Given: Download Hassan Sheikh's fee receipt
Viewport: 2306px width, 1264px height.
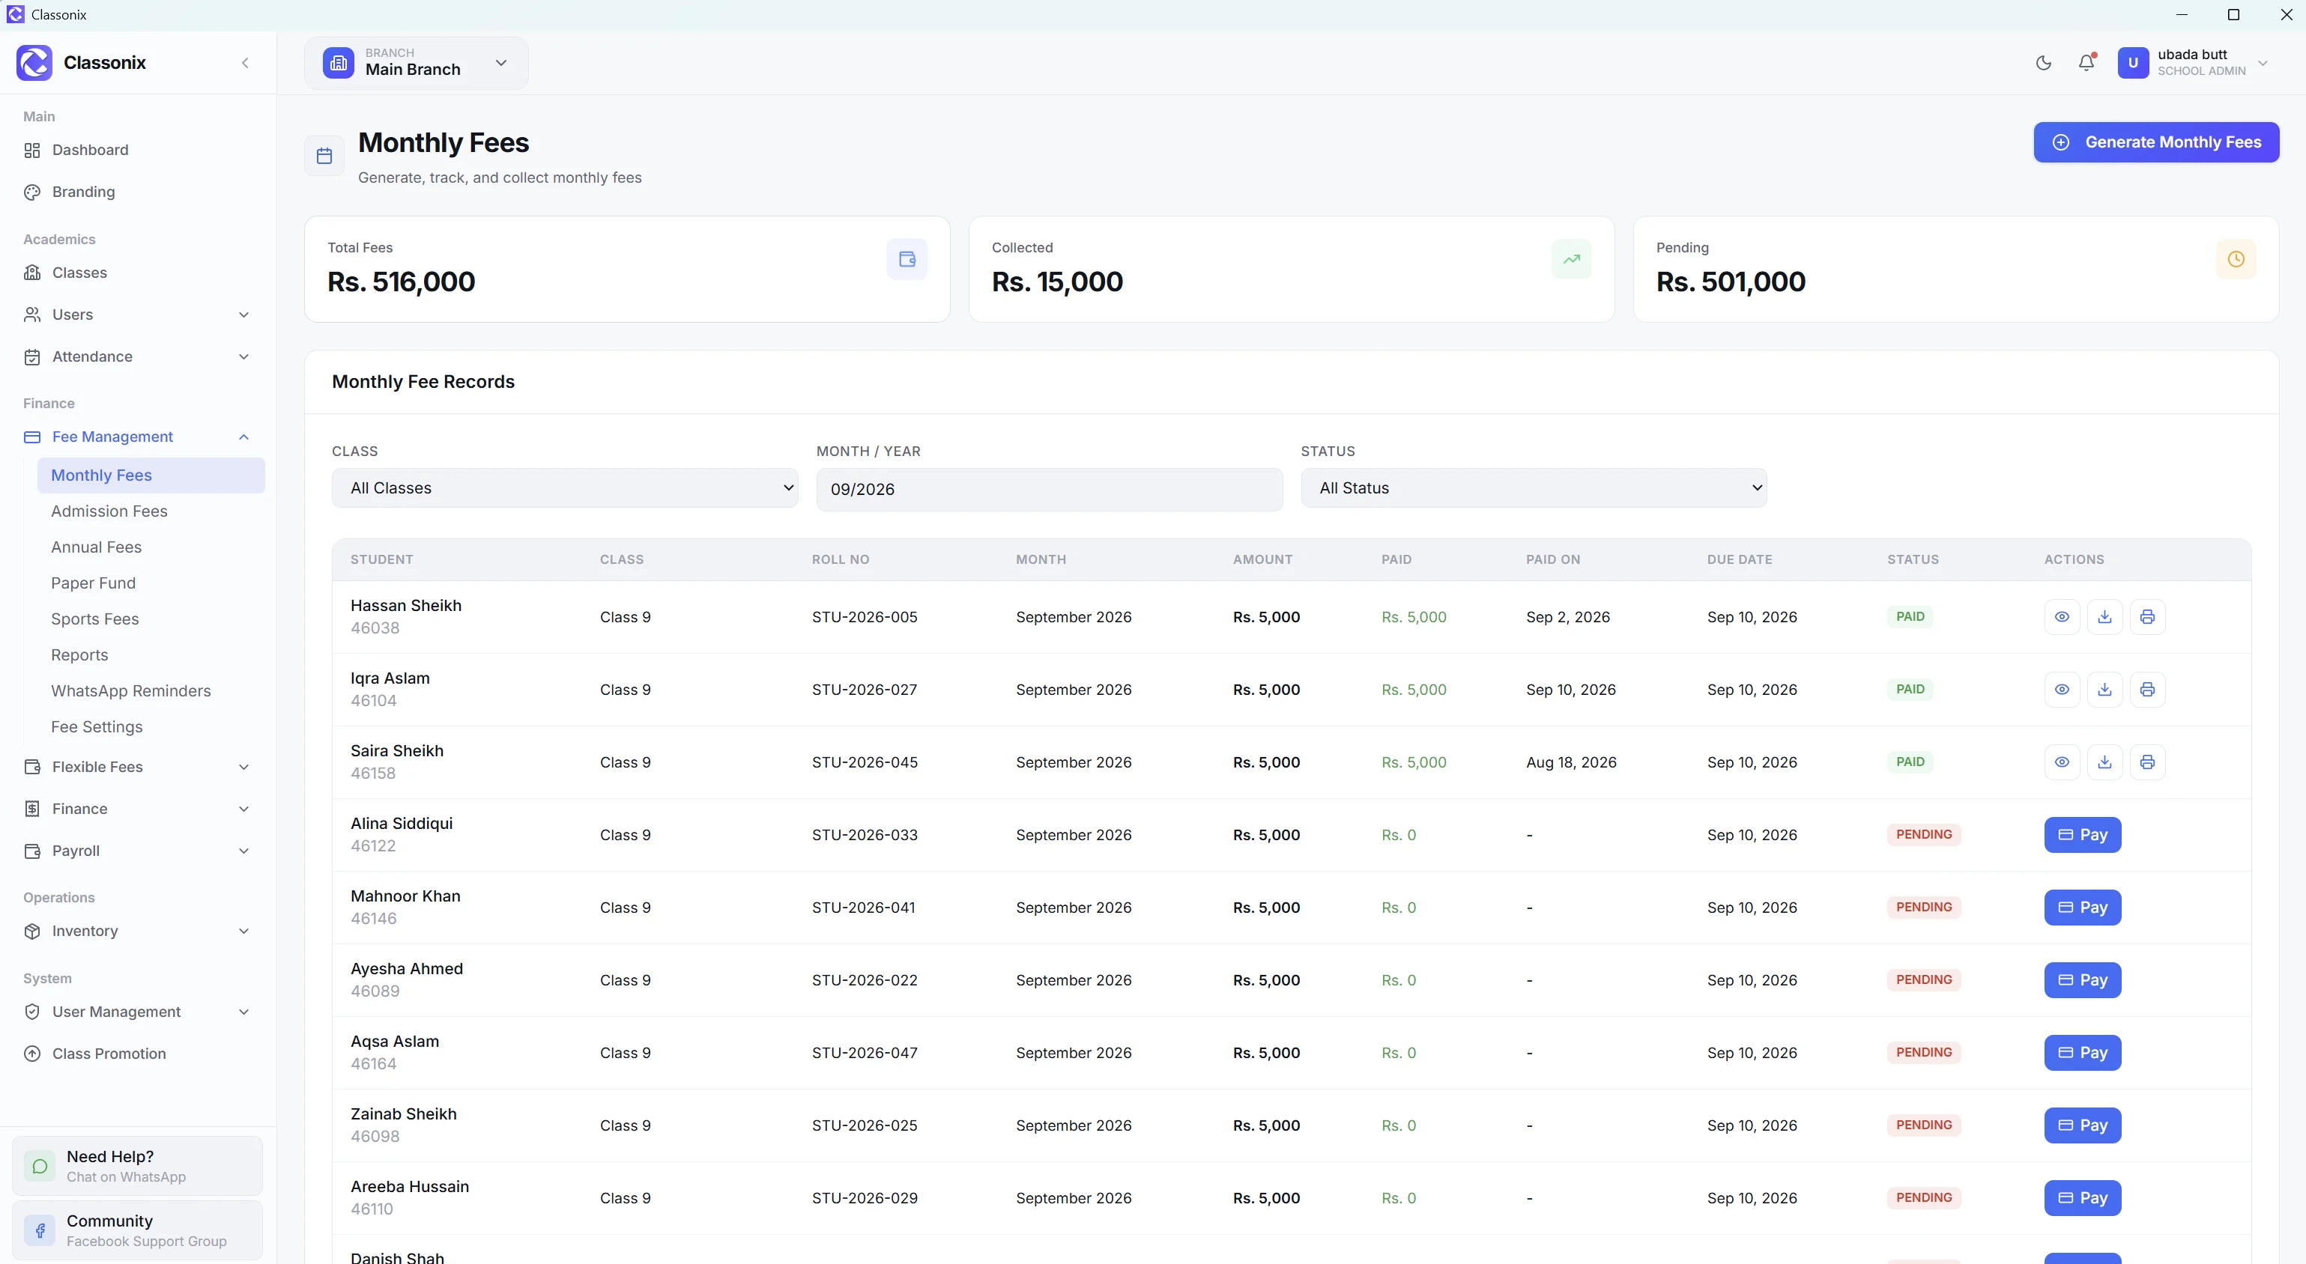Looking at the screenshot, I should pyautogui.click(x=2104, y=616).
